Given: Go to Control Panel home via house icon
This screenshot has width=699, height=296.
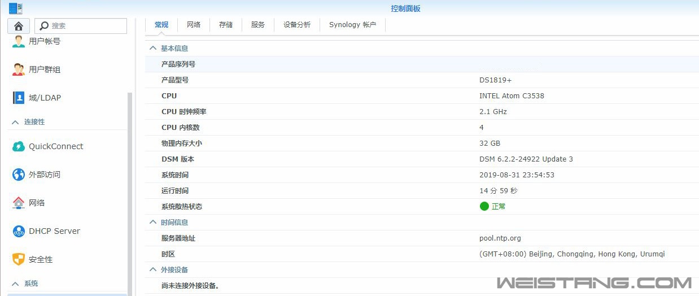Looking at the screenshot, I should click(19, 26).
